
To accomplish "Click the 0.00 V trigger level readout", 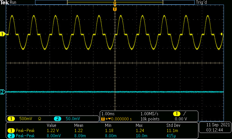I will point(181,119).
